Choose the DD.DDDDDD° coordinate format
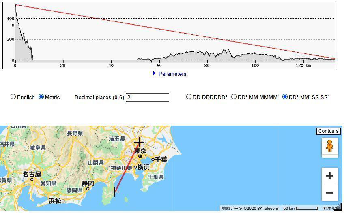344x213 pixels. point(189,97)
